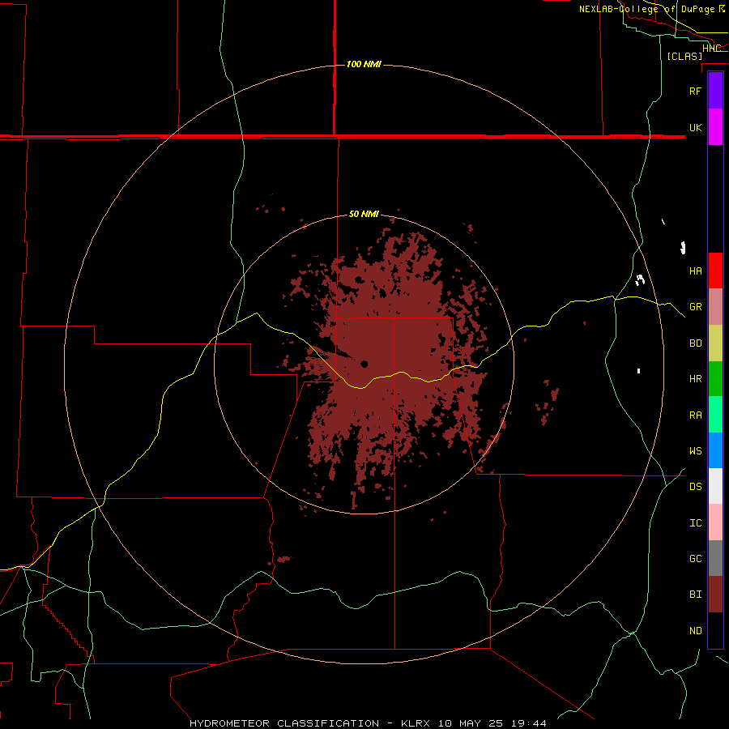Image resolution: width=729 pixels, height=729 pixels.
Task: Click the GC legend label
Action: tap(695, 559)
